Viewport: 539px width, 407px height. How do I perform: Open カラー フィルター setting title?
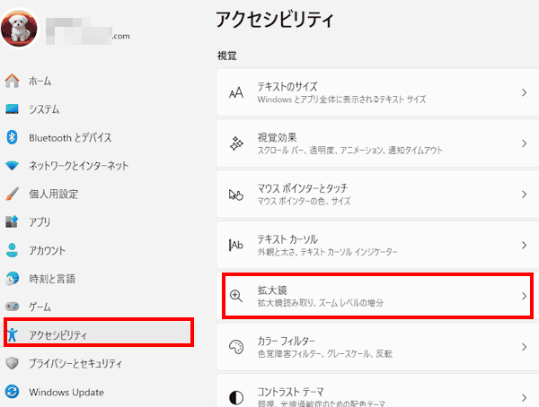coord(287,341)
